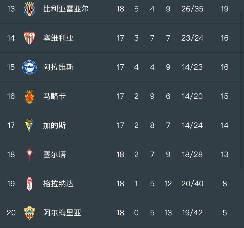Open team 比利亚雷亚尔
This screenshot has height=228, width=244.
(x=66, y=9)
